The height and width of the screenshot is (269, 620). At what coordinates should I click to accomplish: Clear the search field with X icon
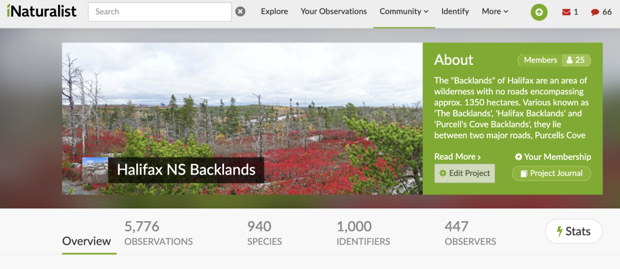coord(240,12)
